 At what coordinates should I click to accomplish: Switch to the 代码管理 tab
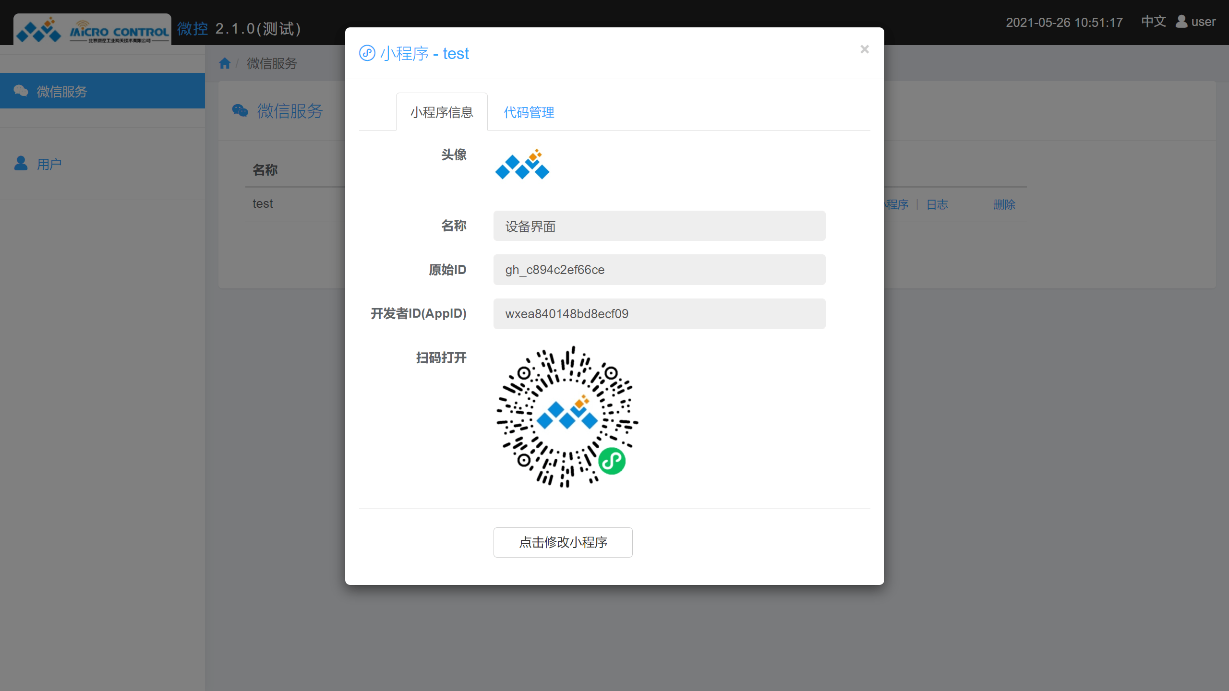pos(528,112)
